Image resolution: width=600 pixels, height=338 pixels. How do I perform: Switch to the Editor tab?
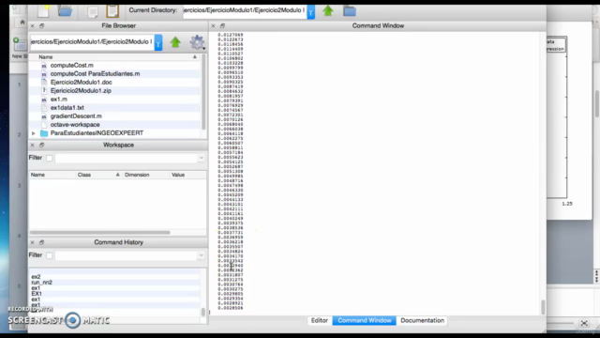pyautogui.click(x=320, y=320)
